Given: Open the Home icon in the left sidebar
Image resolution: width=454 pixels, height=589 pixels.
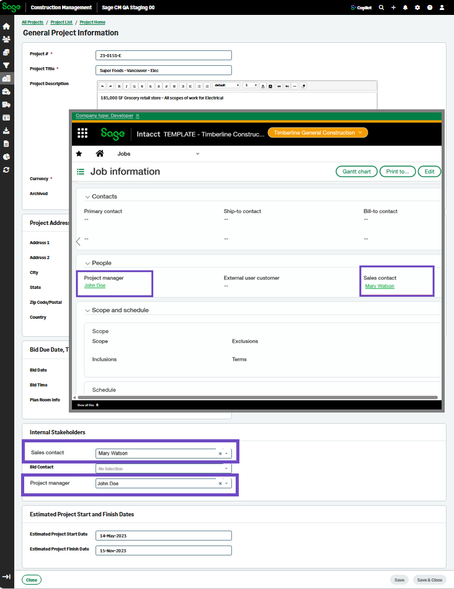Looking at the screenshot, I should (x=6, y=26).
